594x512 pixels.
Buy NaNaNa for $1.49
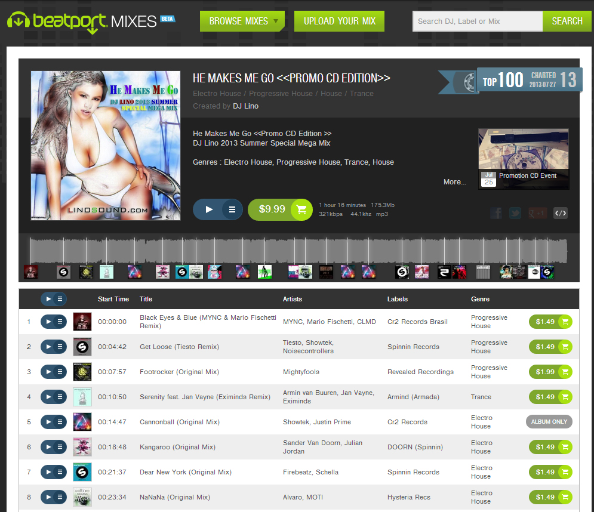click(x=550, y=497)
